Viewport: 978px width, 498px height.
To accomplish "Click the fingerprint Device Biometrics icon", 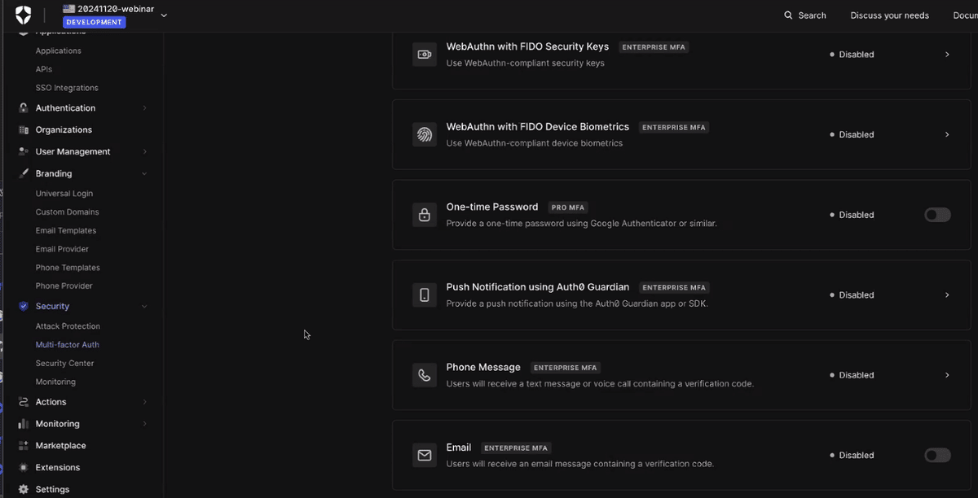I will [425, 135].
